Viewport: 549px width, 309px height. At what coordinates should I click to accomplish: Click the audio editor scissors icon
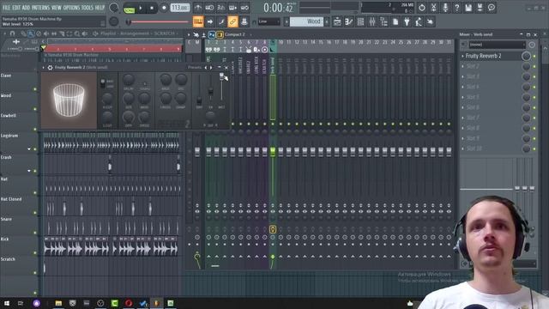click(433, 8)
